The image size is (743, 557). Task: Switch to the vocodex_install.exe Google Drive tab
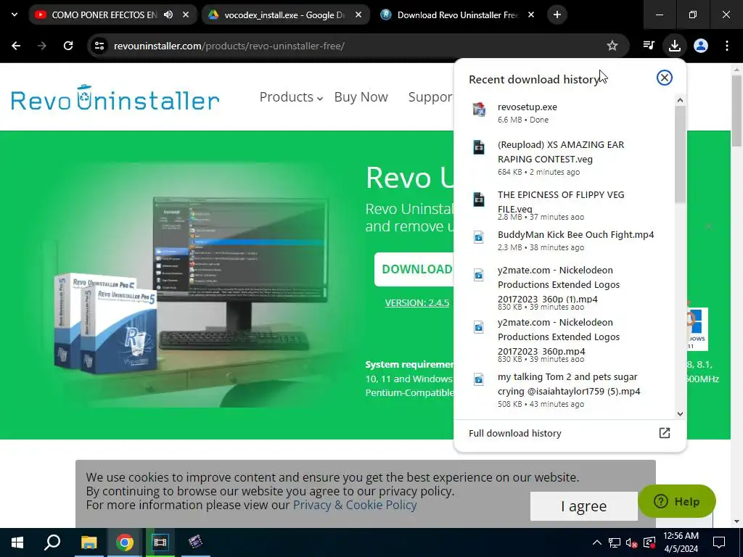(x=285, y=15)
